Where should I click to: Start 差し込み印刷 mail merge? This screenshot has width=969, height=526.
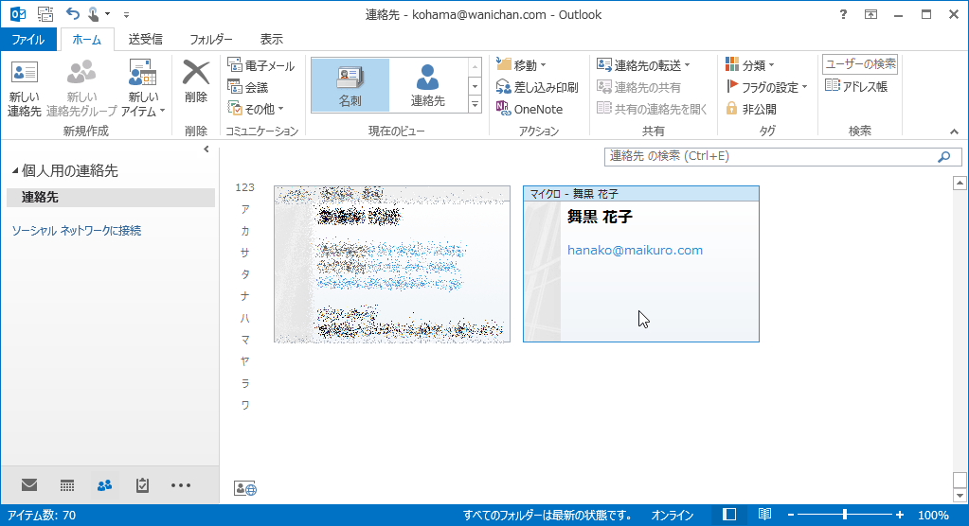[x=537, y=87]
